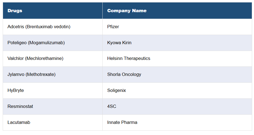This screenshot has width=254, height=135.
Task: Click the Drugs column header
Action: pos(15,11)
